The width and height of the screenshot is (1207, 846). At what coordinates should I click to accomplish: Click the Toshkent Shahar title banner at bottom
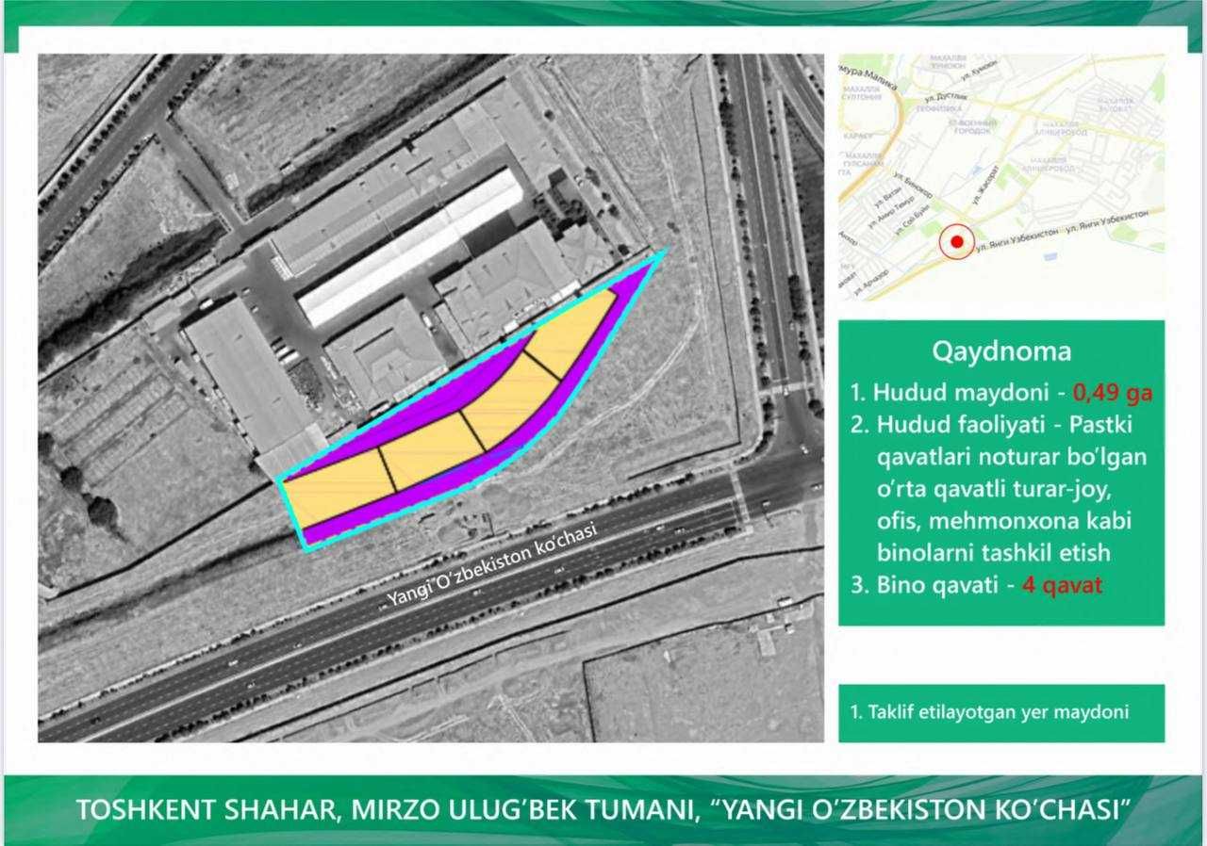tap(603, 810)
